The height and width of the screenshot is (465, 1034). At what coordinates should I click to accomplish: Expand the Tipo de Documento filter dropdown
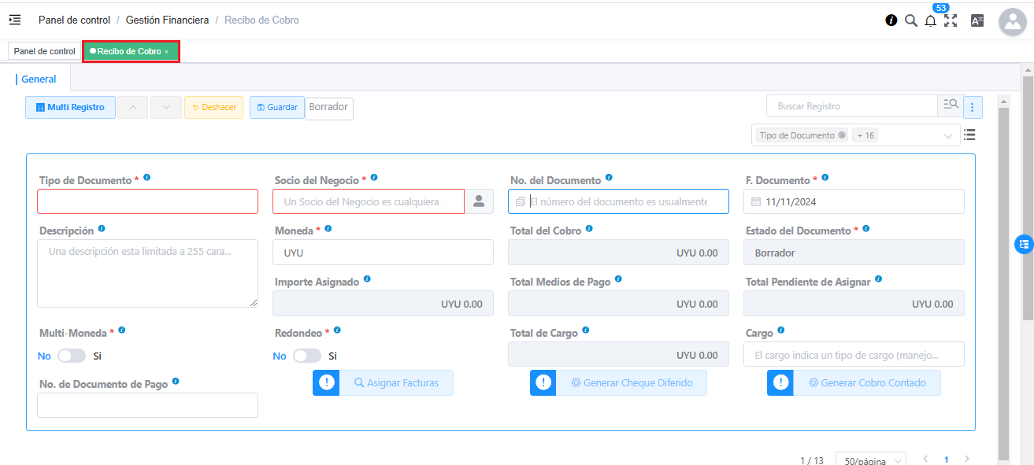pyautogui.click(x=947, y=135)
